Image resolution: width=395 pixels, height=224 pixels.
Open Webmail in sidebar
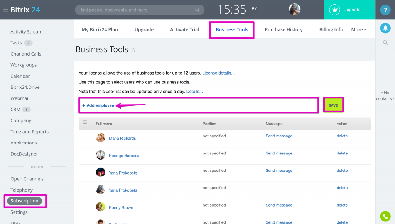[x=20, y=98]
